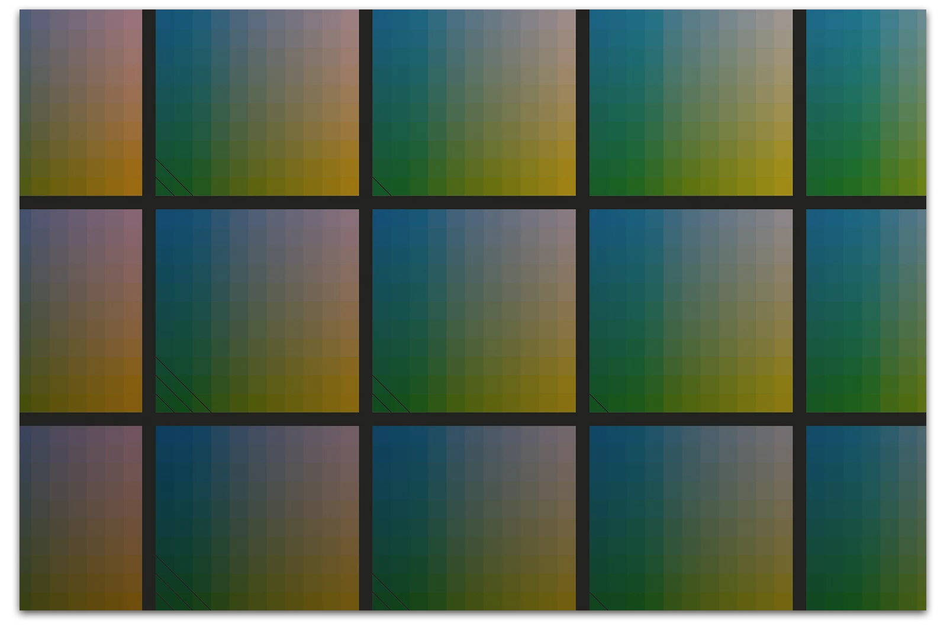Image resolution: width=947 pixels, height=627 pixels.
Task: Select grey top-right swatch in fourth middle-row panel
Action: [x=783, y=218]
